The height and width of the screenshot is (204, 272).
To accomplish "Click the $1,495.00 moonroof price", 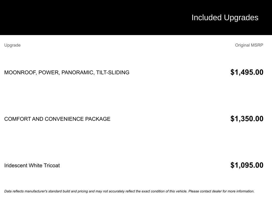I will click(x=247, y=72).
